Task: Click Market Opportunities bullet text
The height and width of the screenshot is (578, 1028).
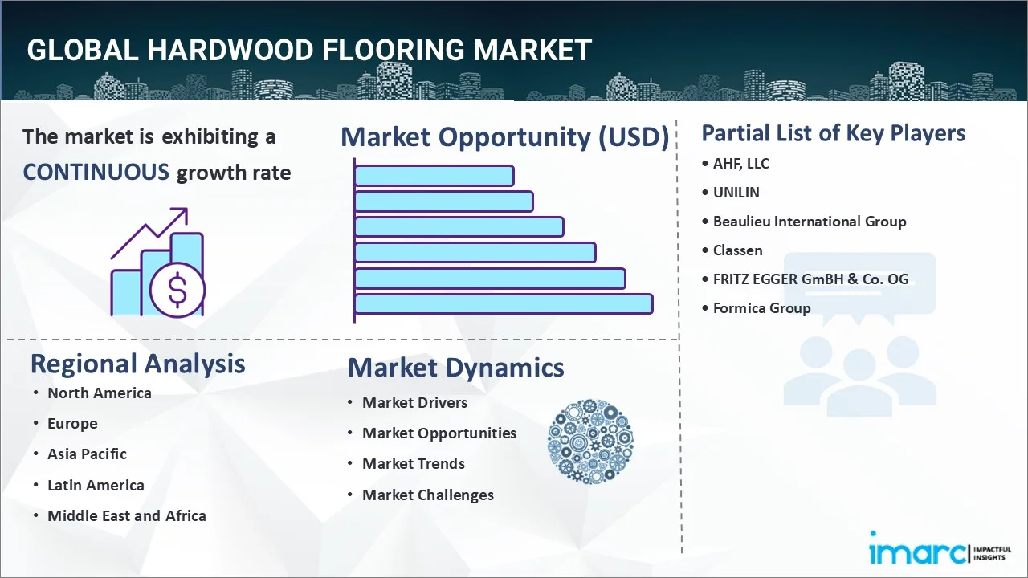Action: click(439, 433)
